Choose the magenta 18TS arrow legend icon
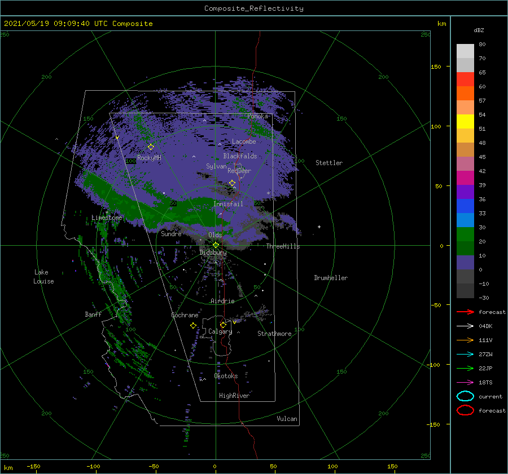508x474 pixels. tap(465, 383)
